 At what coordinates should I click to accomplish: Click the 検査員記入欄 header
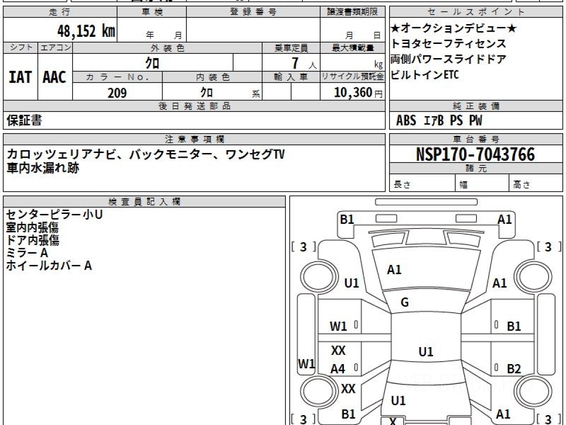coord(144,202)
